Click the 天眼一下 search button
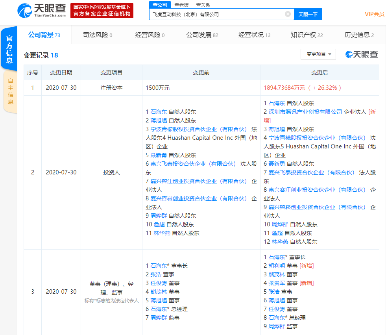Viewport: 386px width, 335px height. click(x=308, y=14)
